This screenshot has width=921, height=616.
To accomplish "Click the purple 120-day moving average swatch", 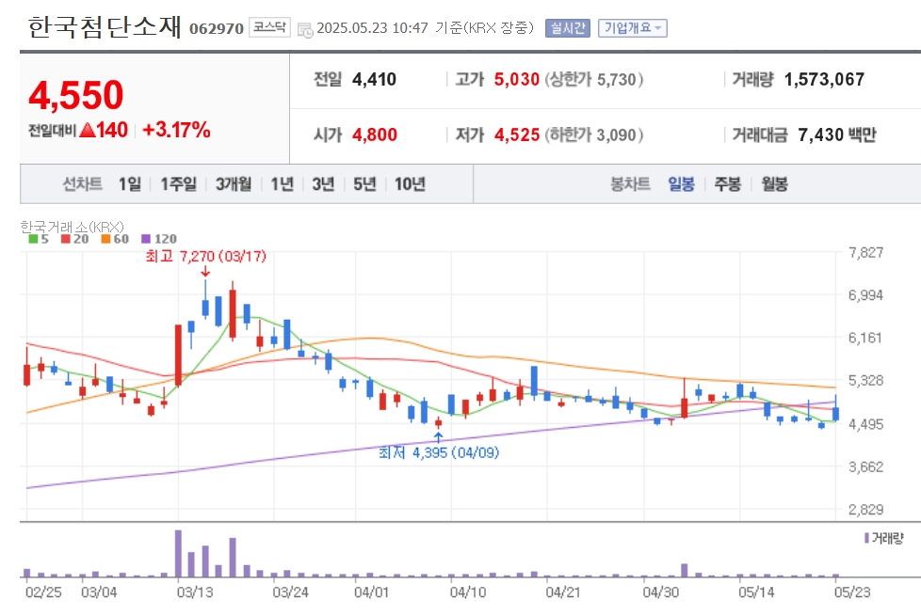I will tap(146, 239).
